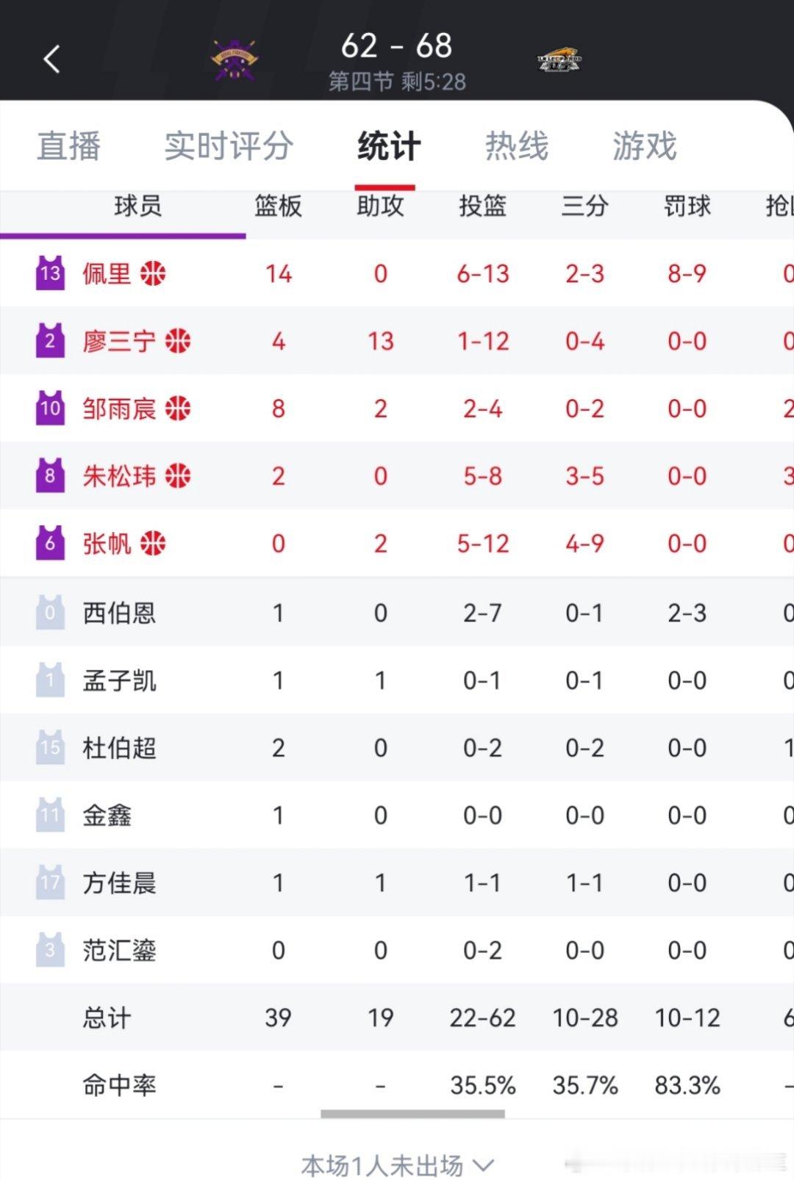Select player row 孟子凯
Screen dimensions: 794x1180
click(x=116, y=678)
